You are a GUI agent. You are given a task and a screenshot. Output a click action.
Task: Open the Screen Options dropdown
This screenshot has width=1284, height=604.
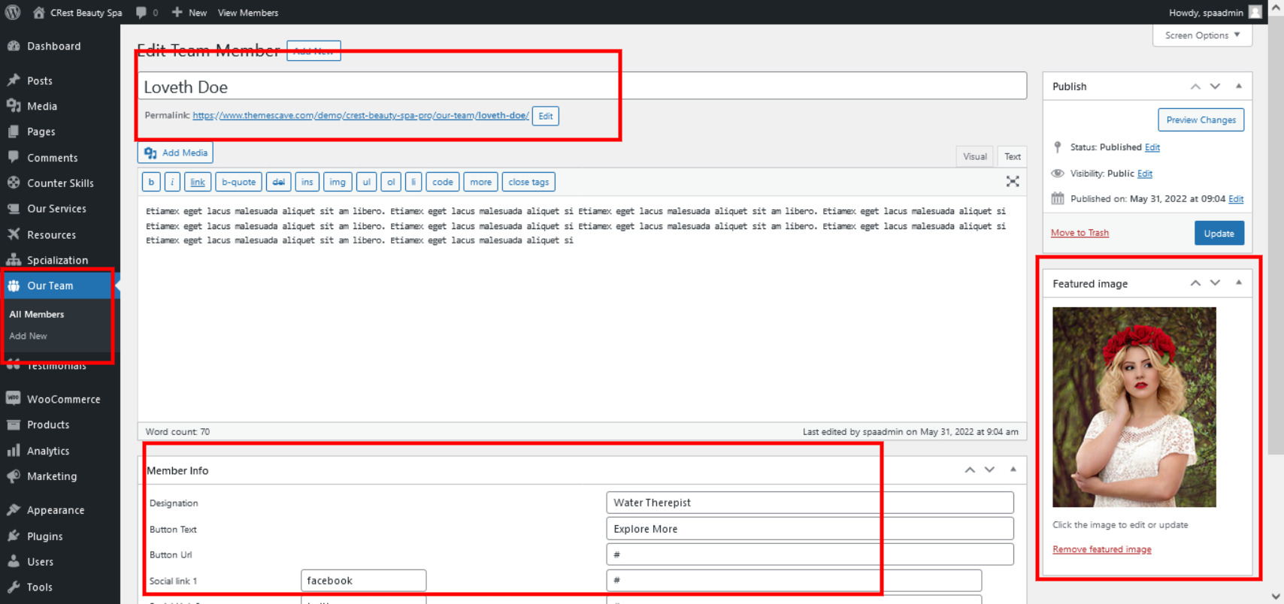click(1202, 35)
